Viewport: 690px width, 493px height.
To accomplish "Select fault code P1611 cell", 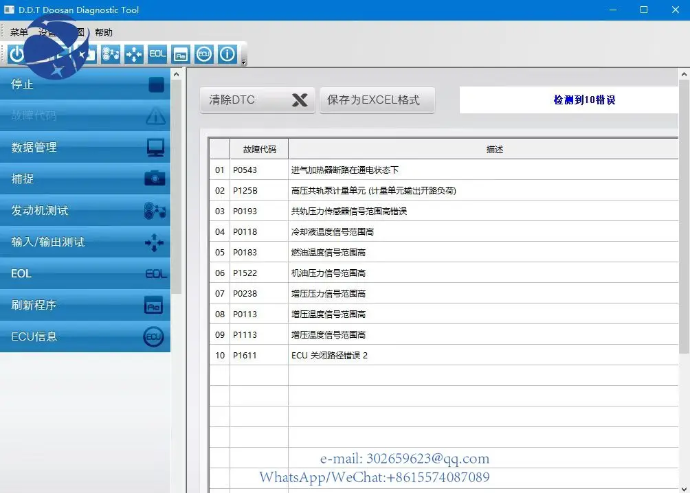I will tap(259, 356).
